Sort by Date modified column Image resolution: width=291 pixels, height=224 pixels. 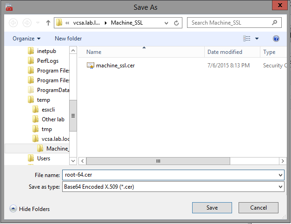pos(225,52)
